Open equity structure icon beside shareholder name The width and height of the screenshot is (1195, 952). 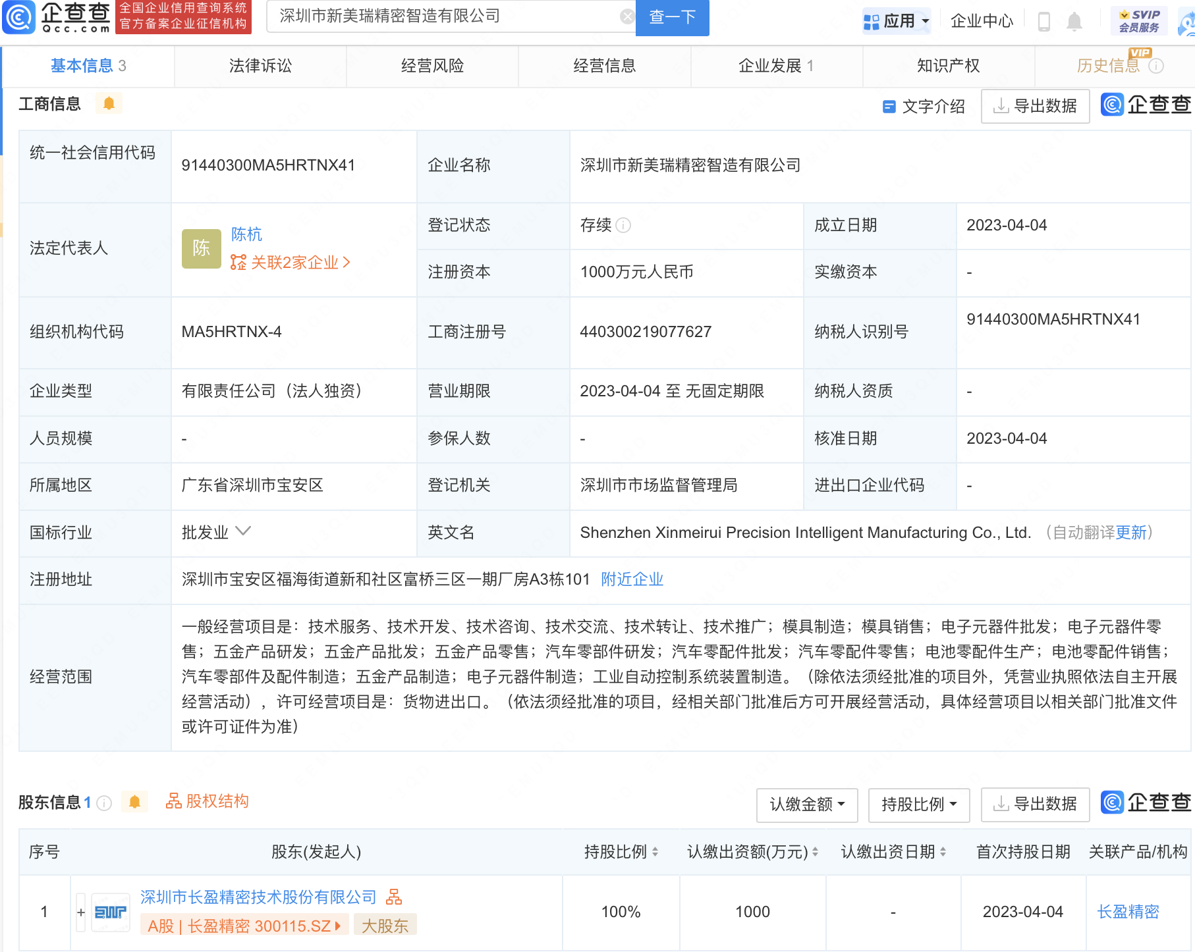(394, 897)
